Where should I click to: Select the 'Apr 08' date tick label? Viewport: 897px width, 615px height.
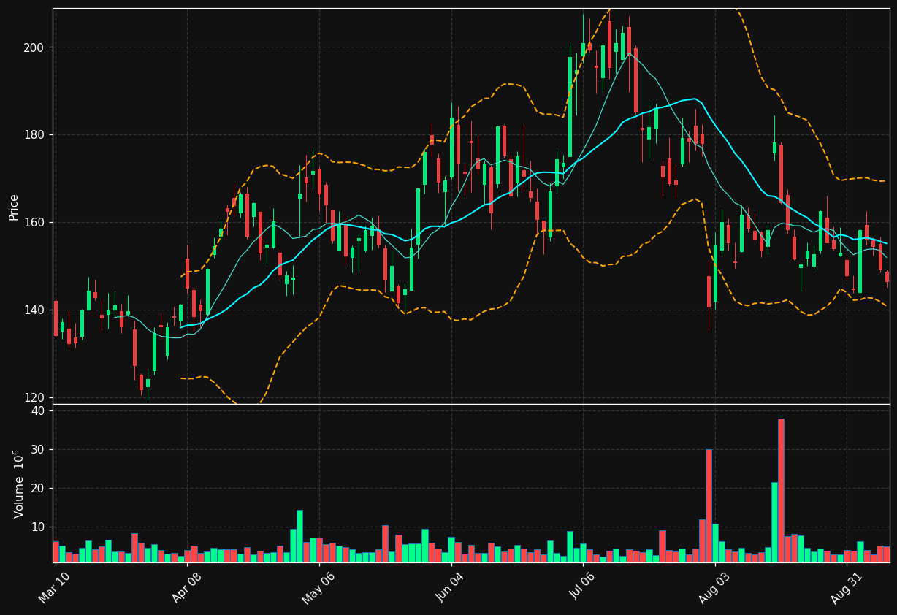pyautogui.click(x=187, y=587)
